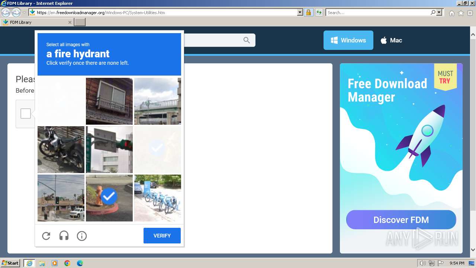
Task: Click page scrollbar down arrow
Action: (473, 250)
